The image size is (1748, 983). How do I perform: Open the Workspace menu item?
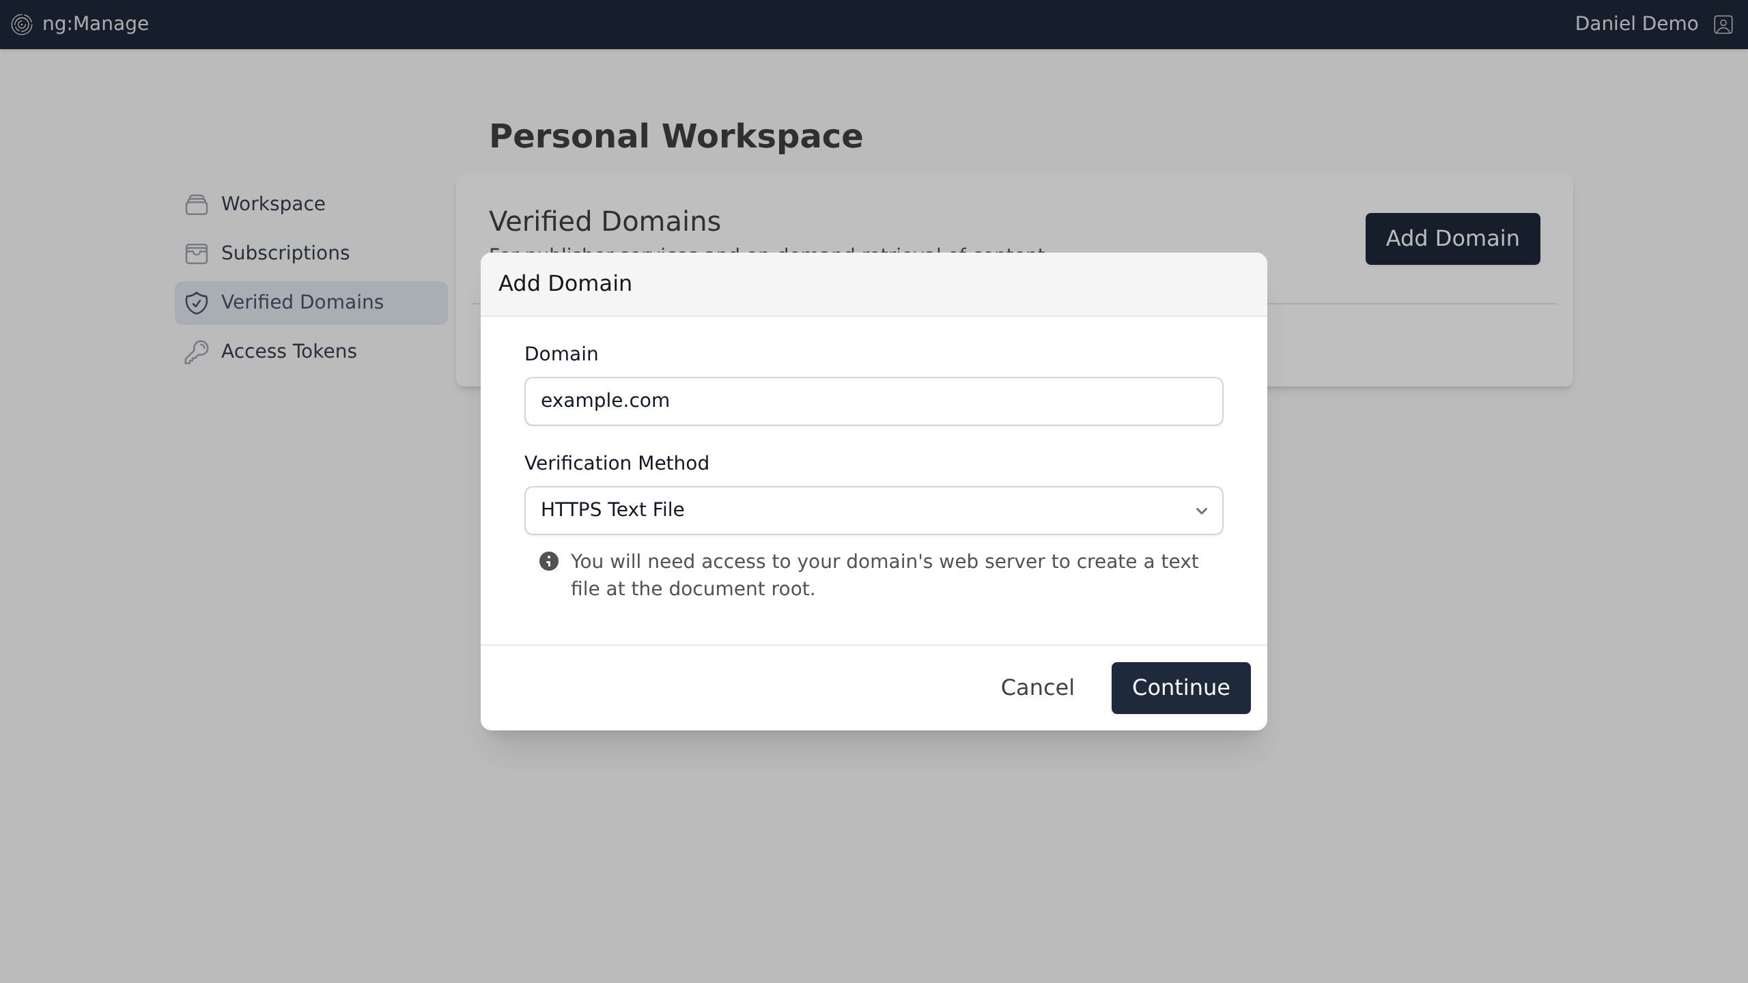pyautogui.click(x=273, y=204)
